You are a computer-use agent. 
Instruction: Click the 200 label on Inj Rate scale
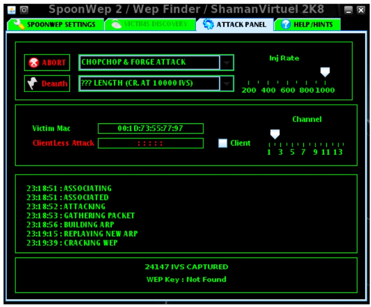tap(249, 90)
